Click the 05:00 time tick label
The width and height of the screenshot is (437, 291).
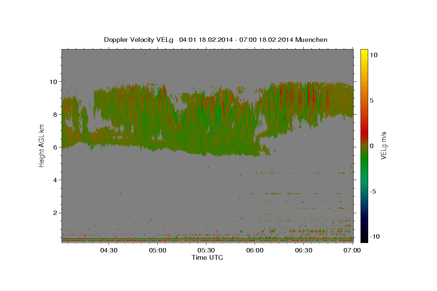158,250
